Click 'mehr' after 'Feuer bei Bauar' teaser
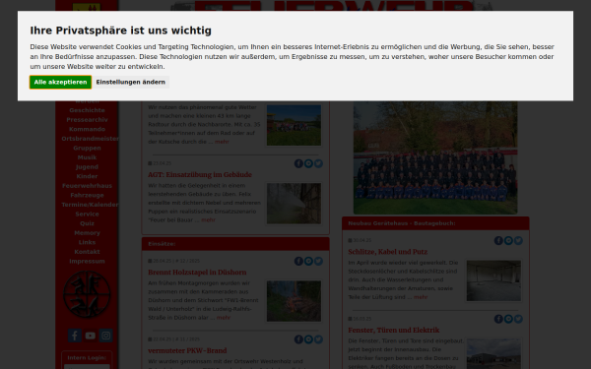This screenshot has height=369, width=591. tap(208, 219)
